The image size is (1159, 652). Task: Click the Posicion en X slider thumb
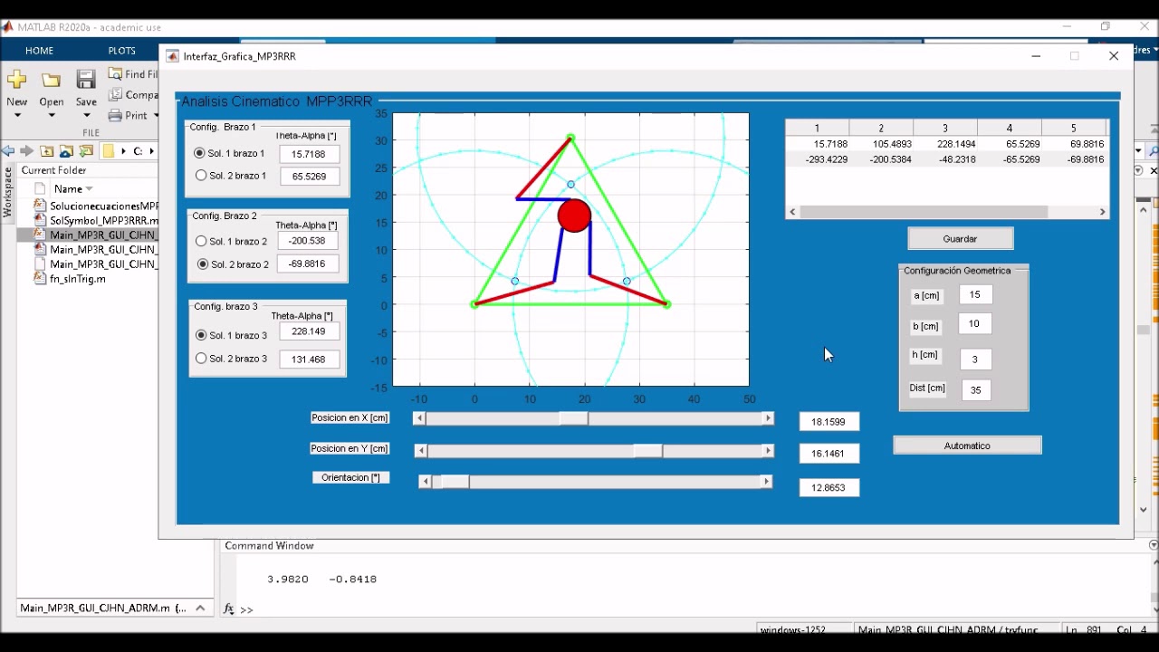(573, 418)
